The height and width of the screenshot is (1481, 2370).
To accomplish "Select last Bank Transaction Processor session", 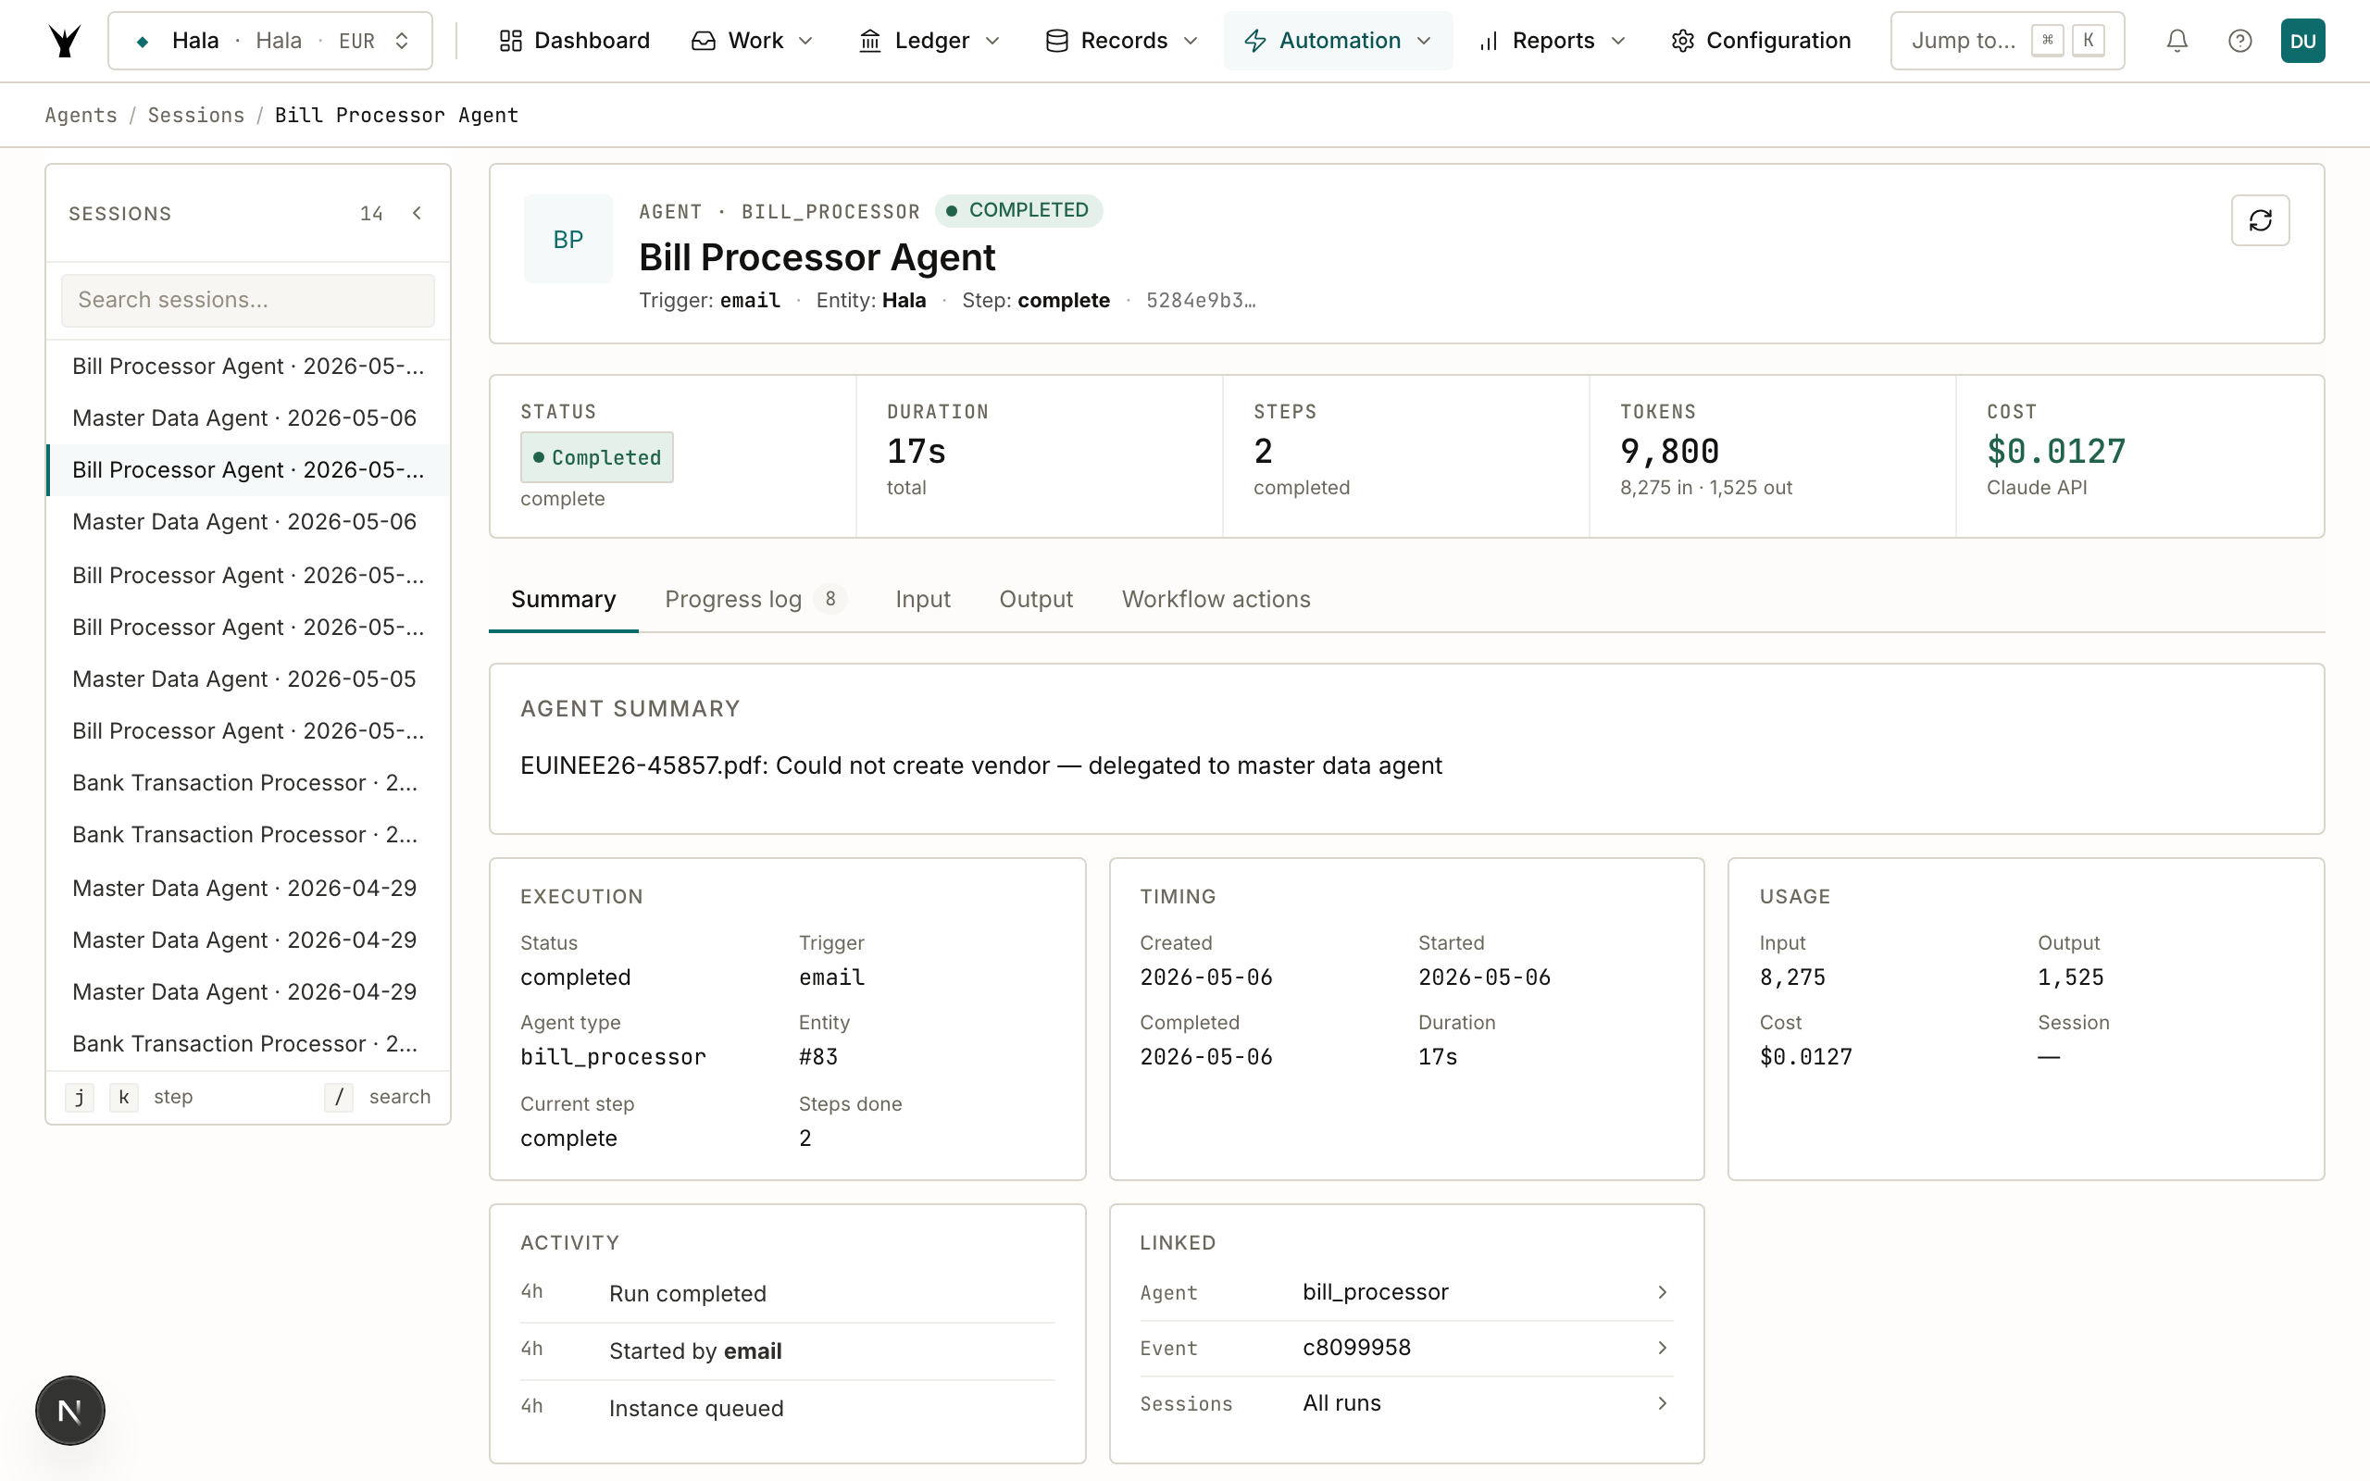I will point(248,1044).
